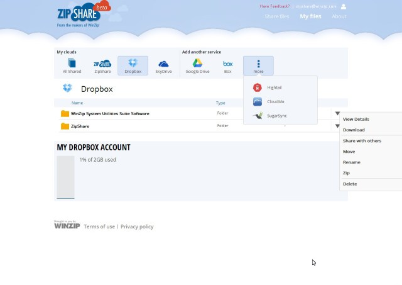Click Folder type cell of WinZip System Utilities
The width and height of the screenshot is (402, 285).
pyautogui.click(x=222, y=113)
